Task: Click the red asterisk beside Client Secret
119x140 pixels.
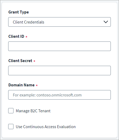Action: [34, 61]
